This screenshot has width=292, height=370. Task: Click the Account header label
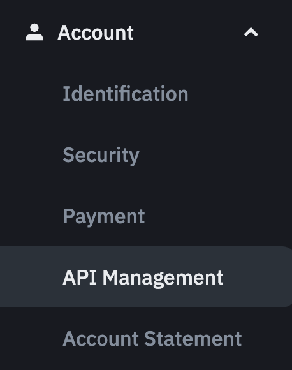[x=96, y=33]
